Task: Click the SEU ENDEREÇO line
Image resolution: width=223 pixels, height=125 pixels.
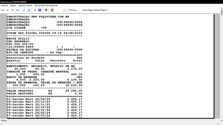Action: pos(18,41)
